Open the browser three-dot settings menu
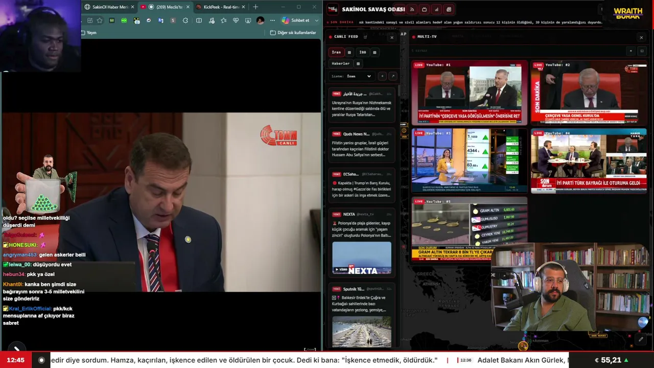This screenshot has height=368, width=654. pyautogui.click(x=272, y=20)
